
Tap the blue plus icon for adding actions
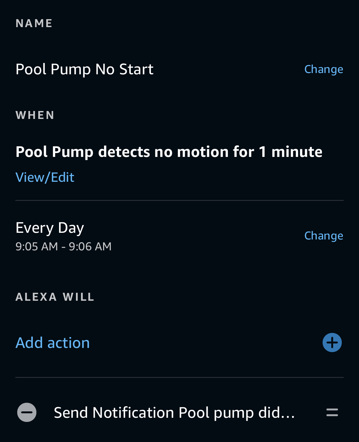click(x=332, y=343)
